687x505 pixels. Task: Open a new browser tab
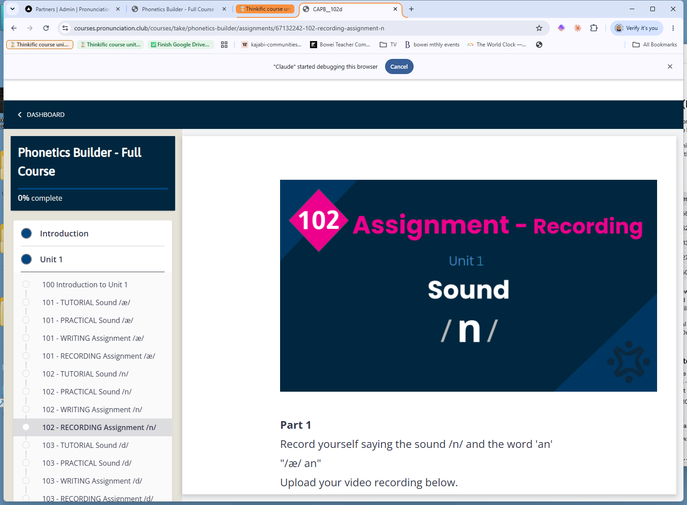(x=411, y=9)
